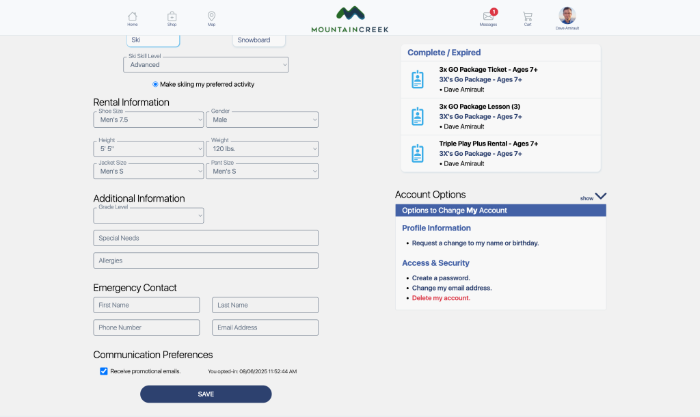Image resolution: width=700 pixels, height=417 pixels.
Task: Click badge icon beside 3x GO Package Ticket
Action: click(418, 79)
